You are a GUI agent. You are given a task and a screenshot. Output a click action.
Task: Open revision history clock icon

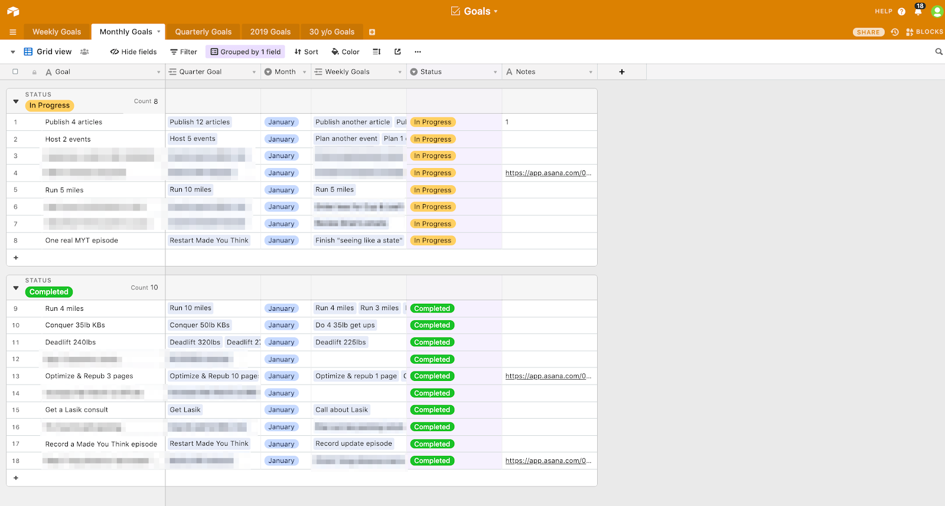point(895,32)
